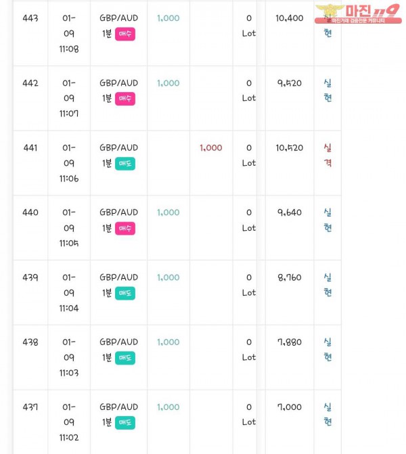The width and height of the screenshot is (406, 454).
Task: Select the teal 매도 badge in row 441
Action: [x=125, y=163]
